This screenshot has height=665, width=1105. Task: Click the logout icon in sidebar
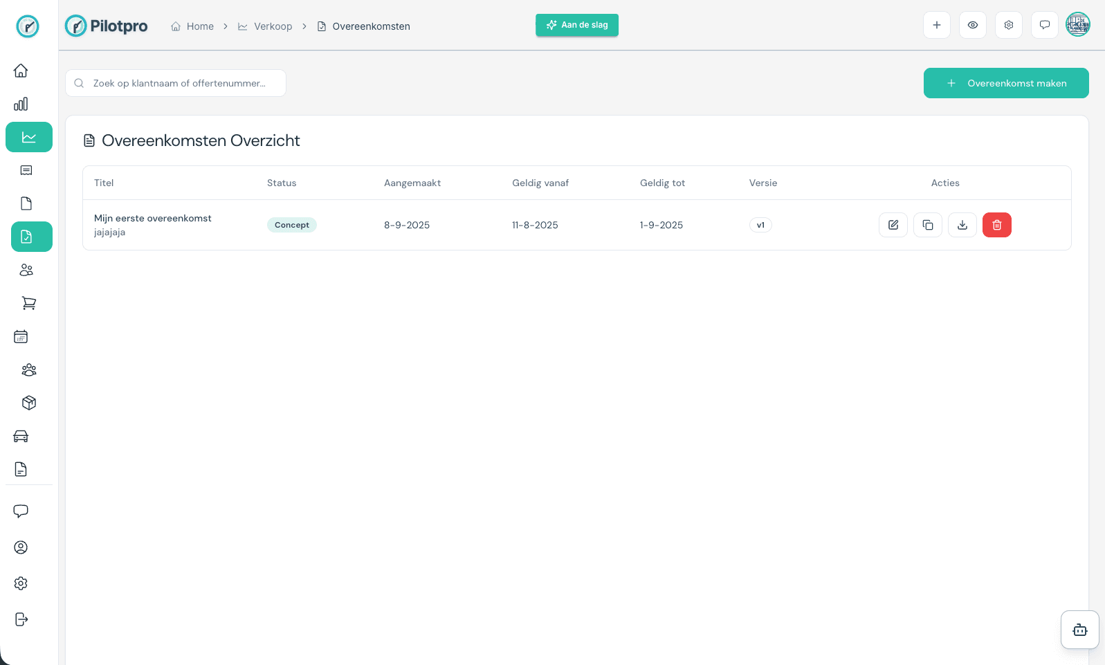tap(21, 619)
